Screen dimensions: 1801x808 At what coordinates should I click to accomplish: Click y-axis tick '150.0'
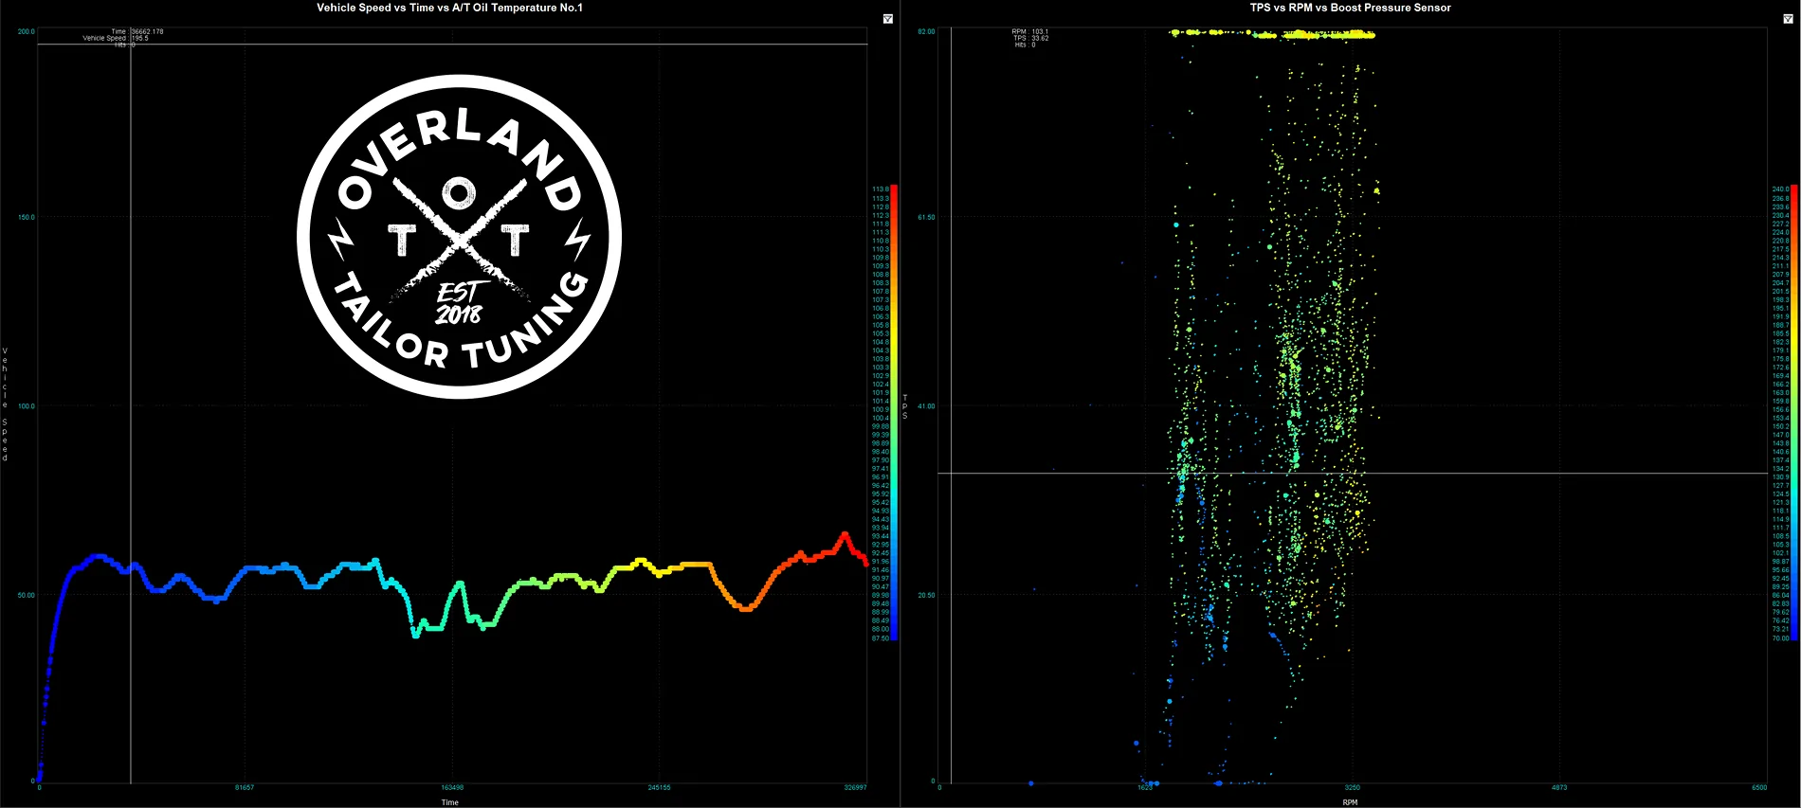27,217
